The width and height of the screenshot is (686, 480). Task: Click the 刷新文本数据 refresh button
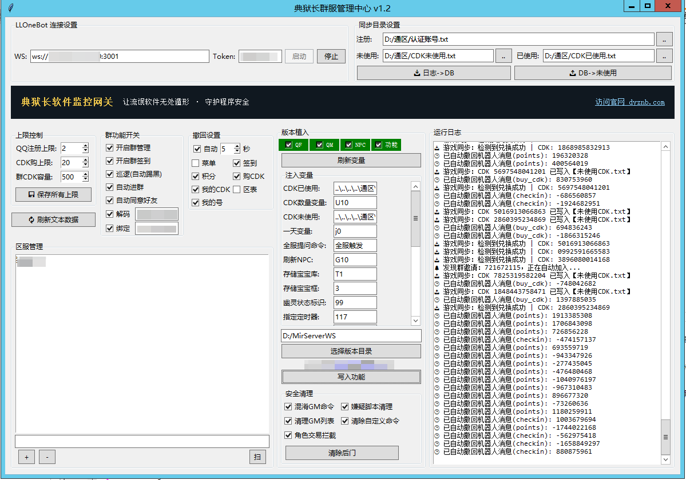53,219
